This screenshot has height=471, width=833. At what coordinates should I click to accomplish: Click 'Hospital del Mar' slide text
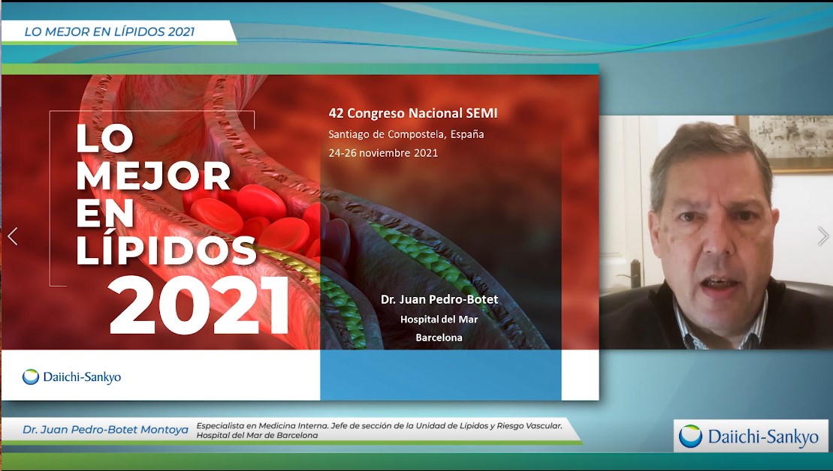[439, 319]
